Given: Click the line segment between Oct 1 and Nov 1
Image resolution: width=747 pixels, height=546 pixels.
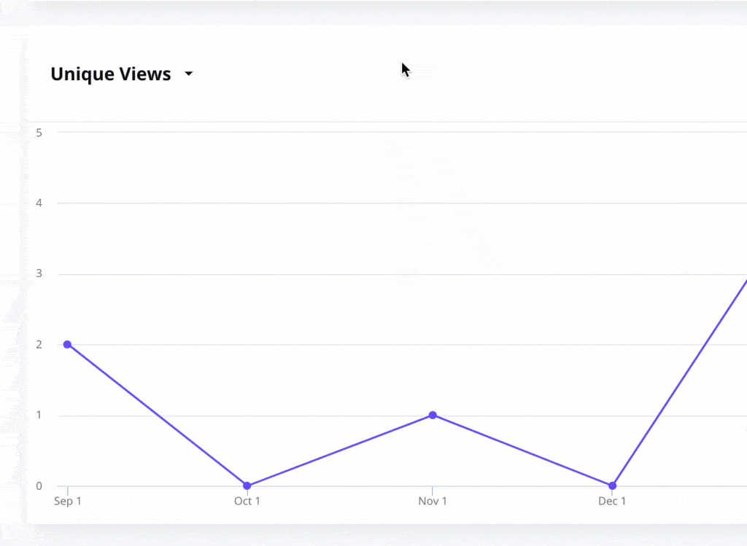Looking at the screenshot, I should (x=339, y=451).
